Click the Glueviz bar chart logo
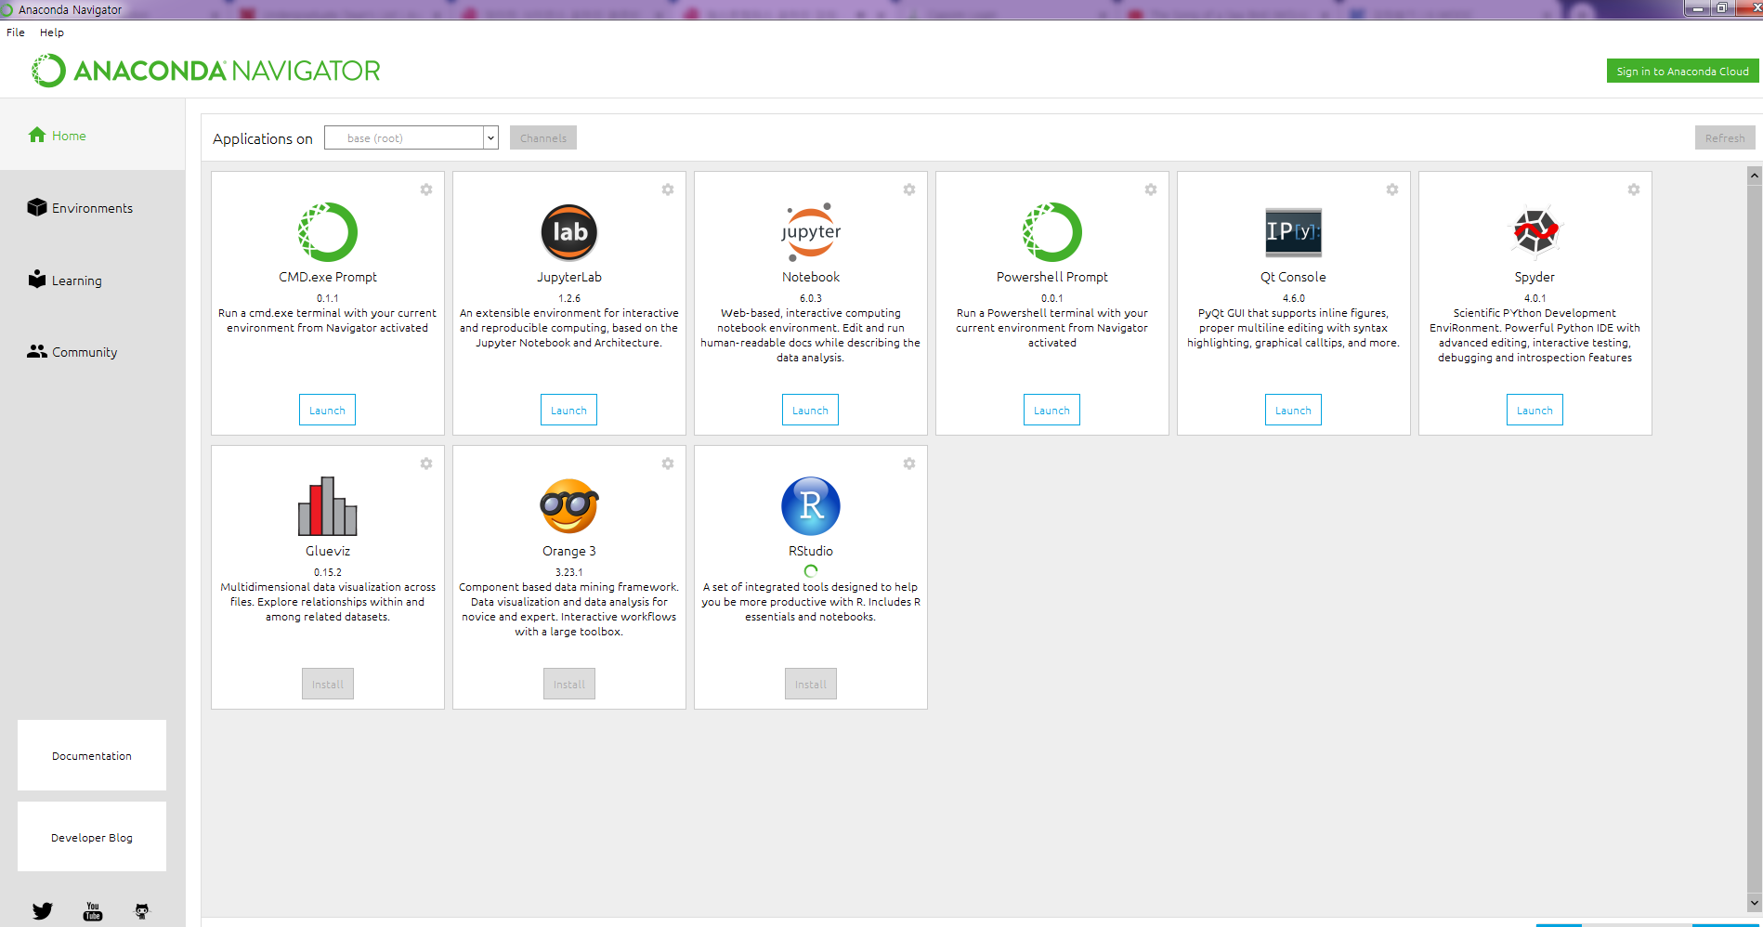Viewport: 1763px width, 927px height. pos(328,506)
